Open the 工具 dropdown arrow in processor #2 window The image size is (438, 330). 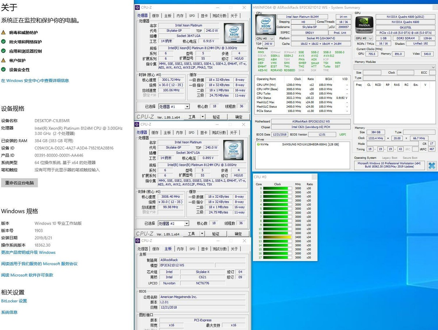pyautogui.click(x=203, y=234)
